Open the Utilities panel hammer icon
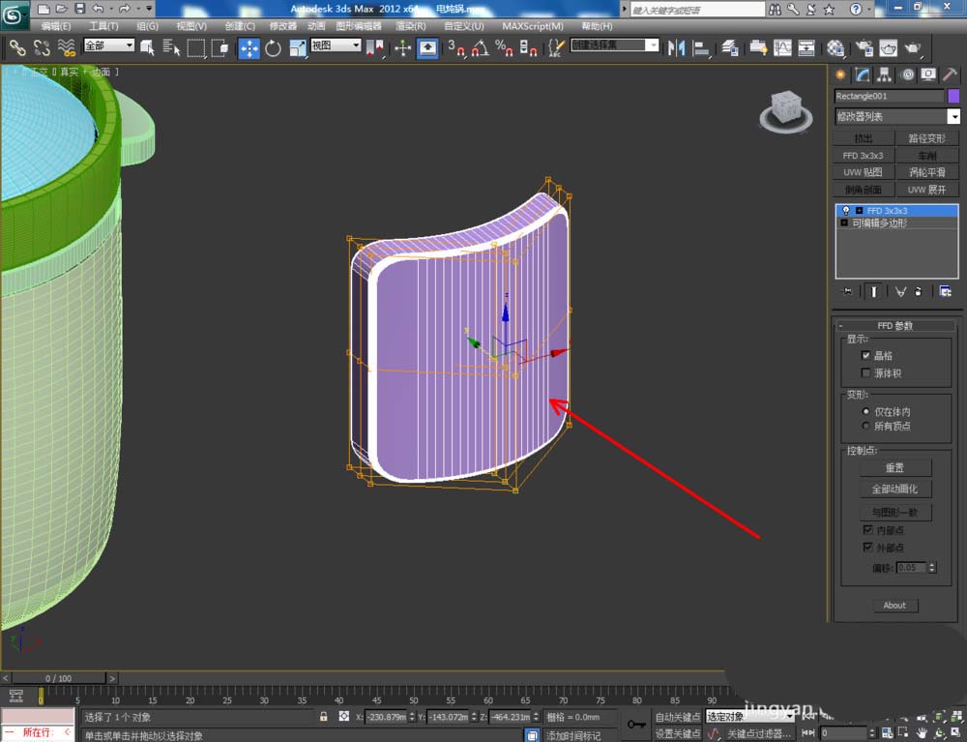 pos(950,74)
